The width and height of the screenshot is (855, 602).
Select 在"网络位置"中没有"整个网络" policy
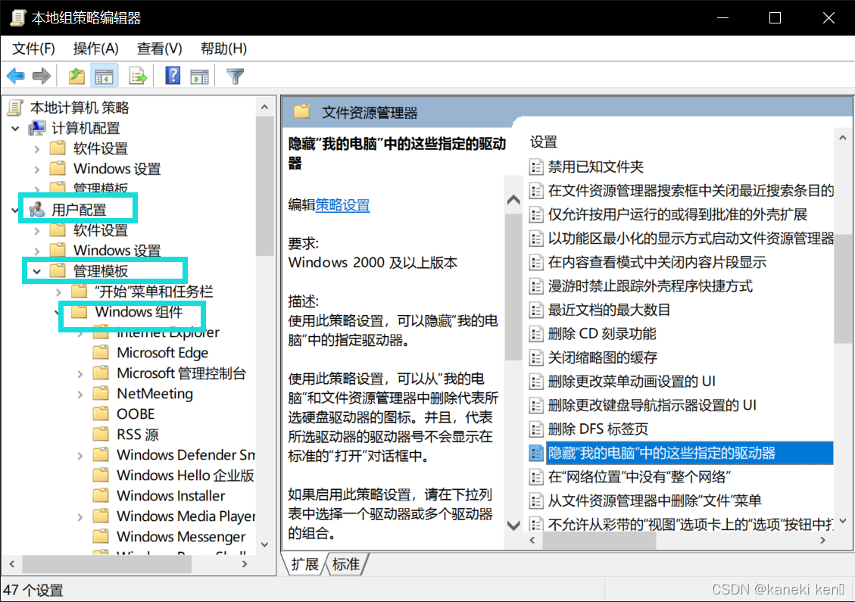638,476
